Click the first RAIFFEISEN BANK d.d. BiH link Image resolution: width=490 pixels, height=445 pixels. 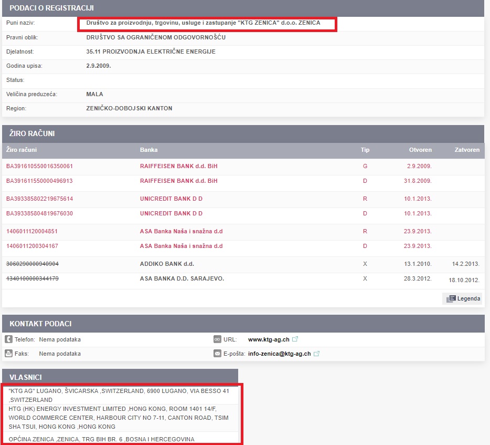tap(178, 166)
